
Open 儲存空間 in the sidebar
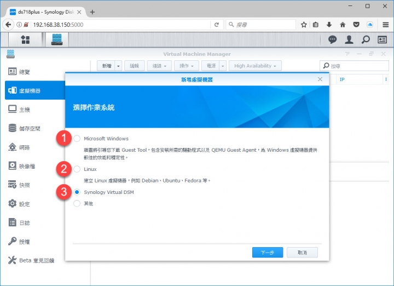(x=35, y=129)
